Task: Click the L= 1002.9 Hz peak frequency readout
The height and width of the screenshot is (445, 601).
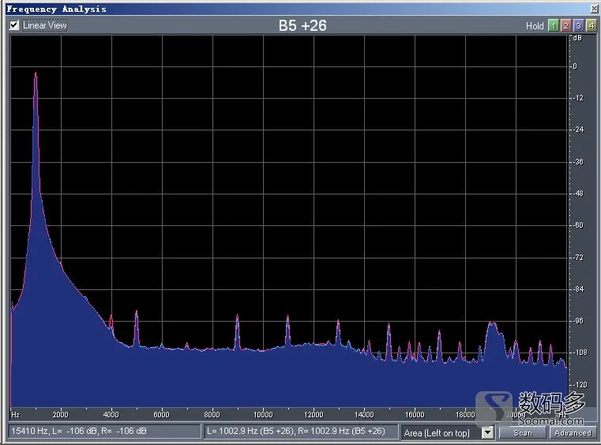Action: click(x=301, y=431)
